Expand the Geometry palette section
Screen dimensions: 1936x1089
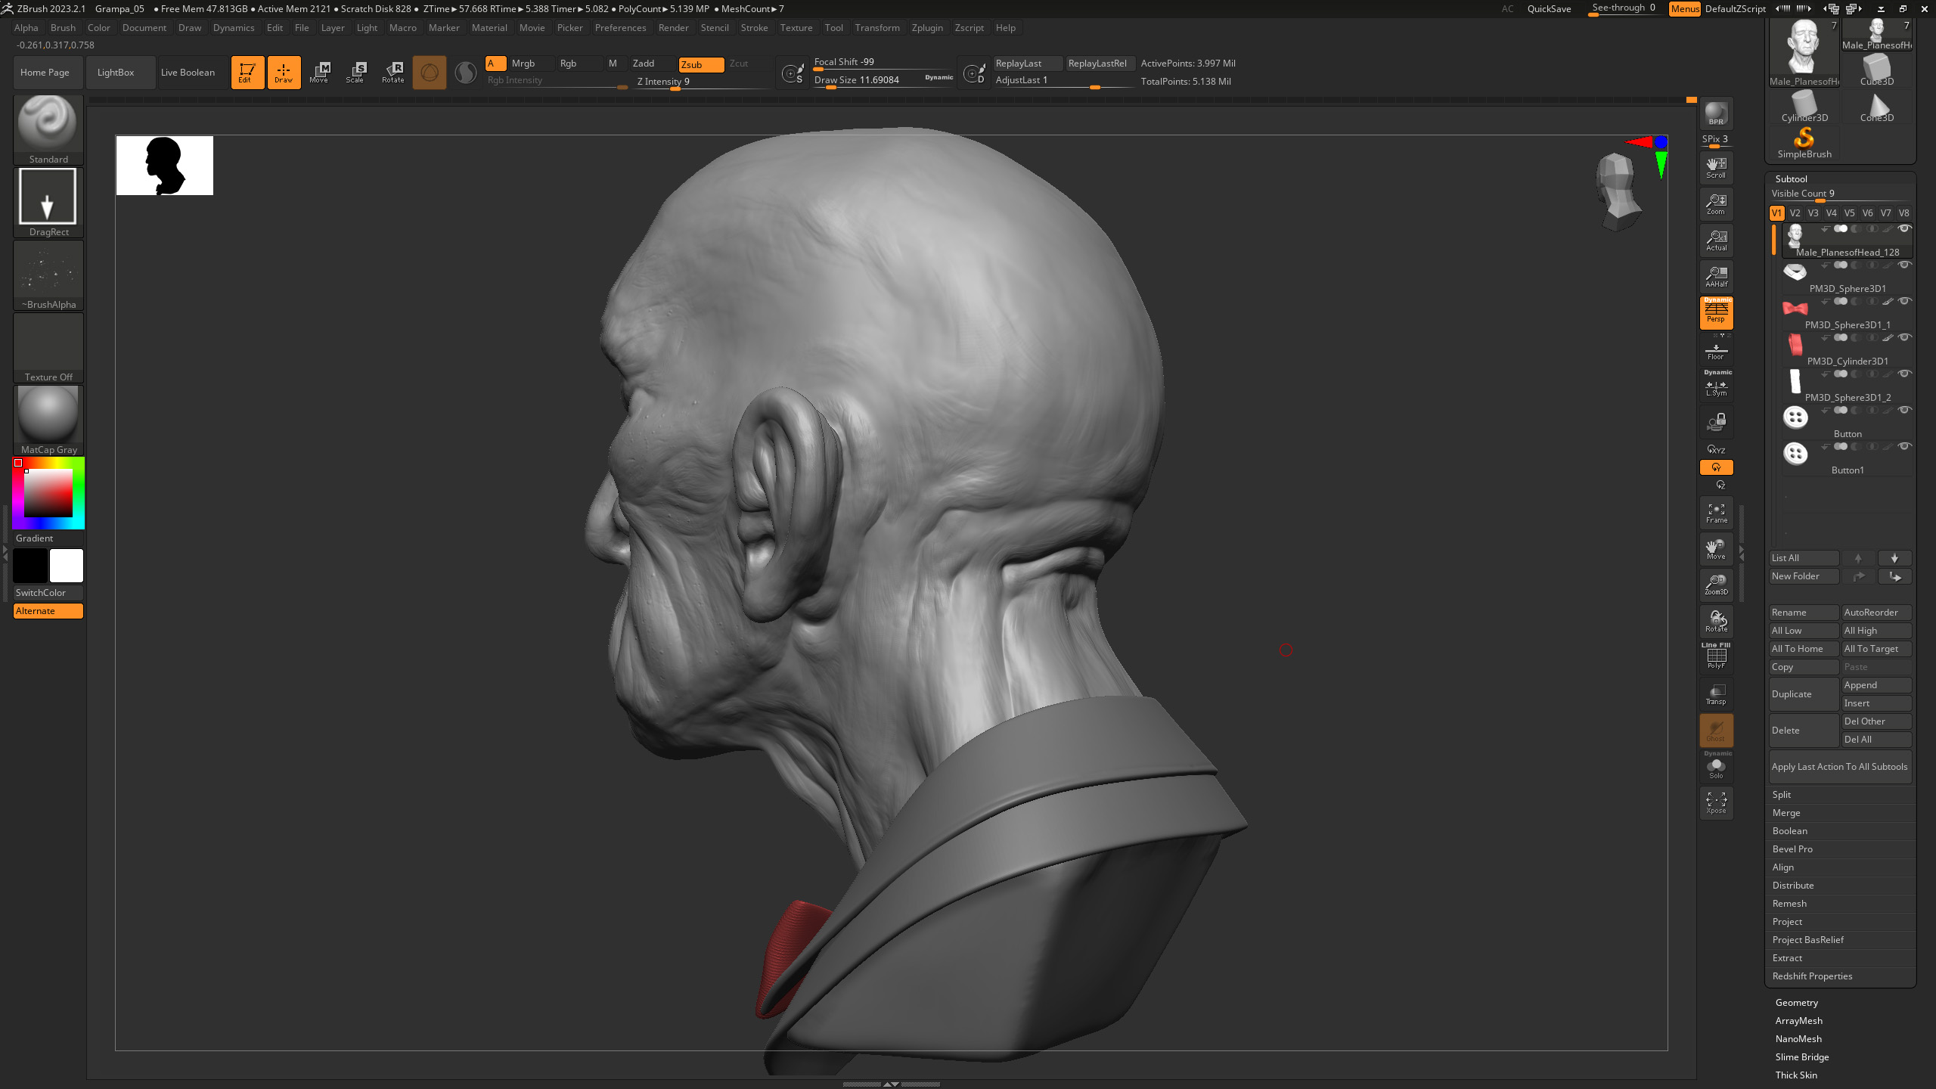(x=1796, y=1002)
